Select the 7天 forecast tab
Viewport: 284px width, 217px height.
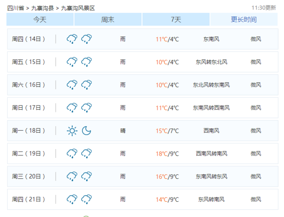176,20
